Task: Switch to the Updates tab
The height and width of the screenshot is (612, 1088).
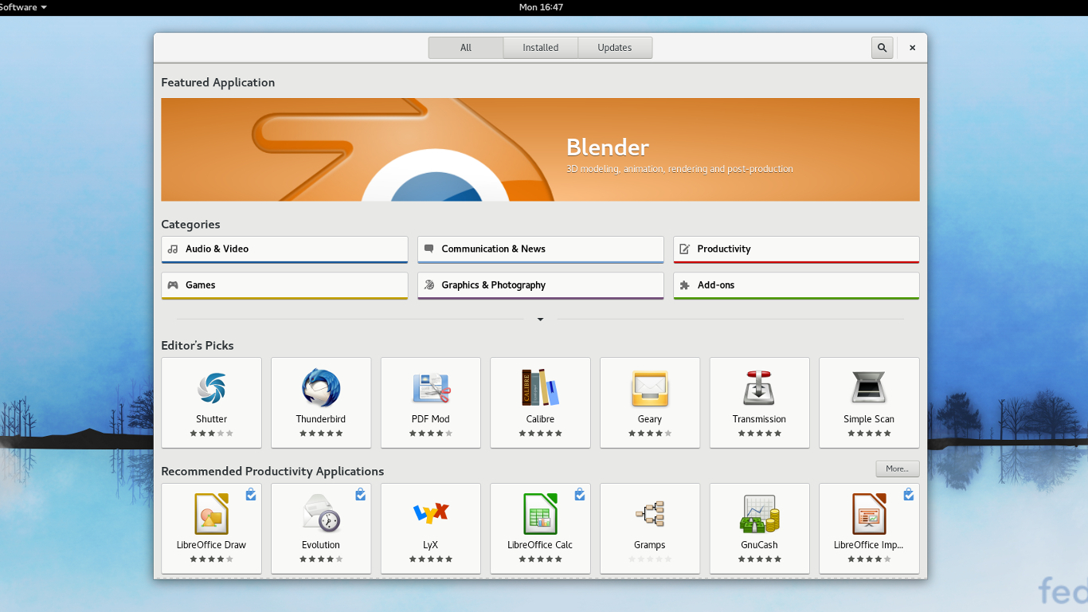Action: 615,48
